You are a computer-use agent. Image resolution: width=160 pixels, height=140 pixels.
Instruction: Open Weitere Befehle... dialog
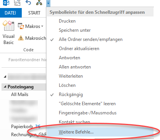(100, 132)
